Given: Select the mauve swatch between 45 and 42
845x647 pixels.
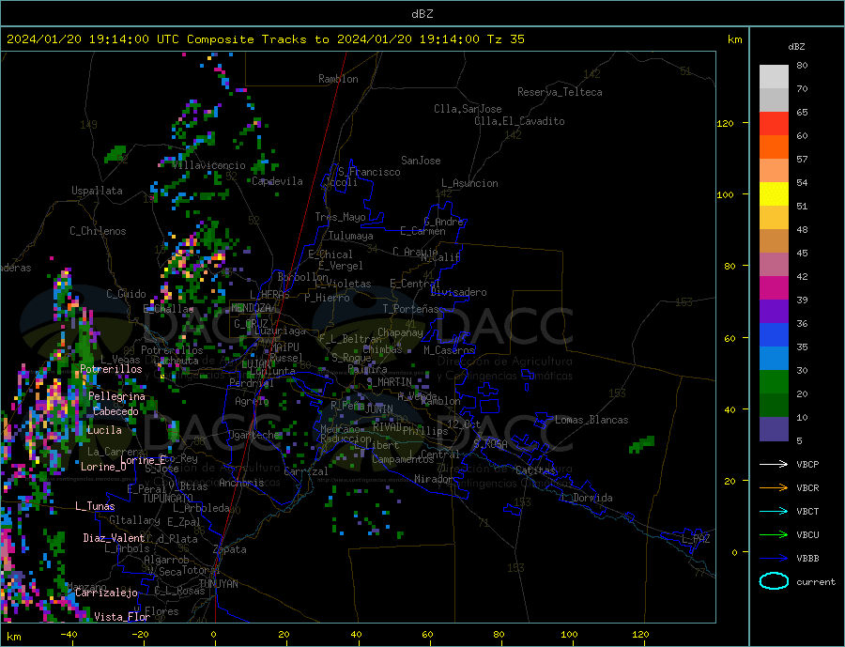Looking at the screenshot, I should point(774,265).
